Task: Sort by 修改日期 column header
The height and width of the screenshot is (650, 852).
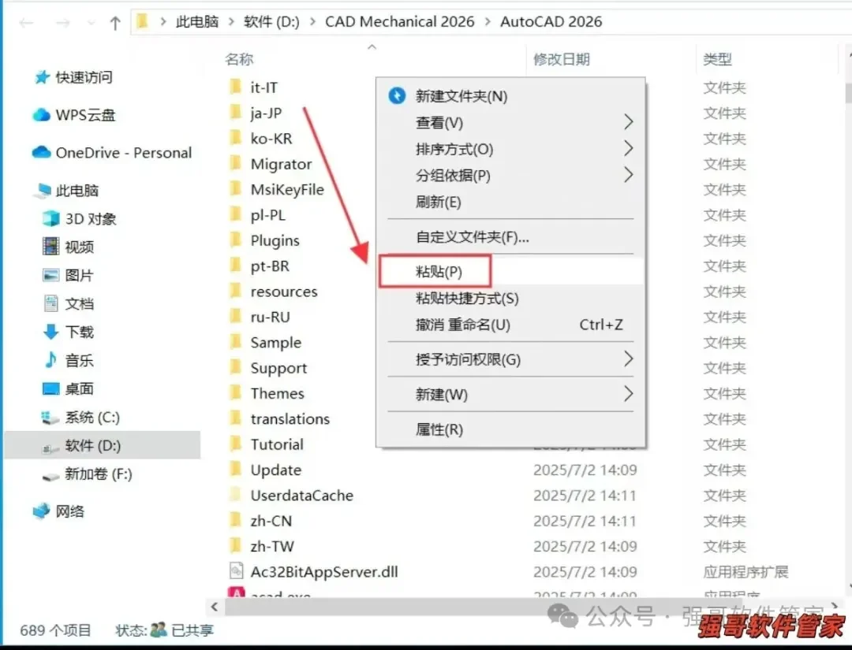Action: coord(562,59)
